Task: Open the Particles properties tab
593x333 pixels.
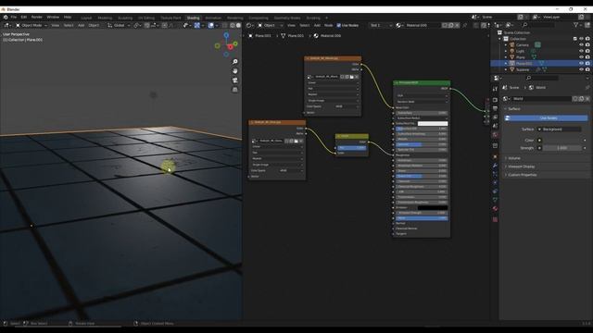Action: (x=495, y=174)
